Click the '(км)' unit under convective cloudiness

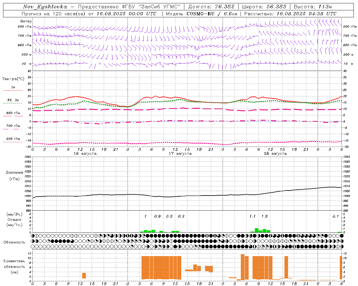[x=14, y=272]
